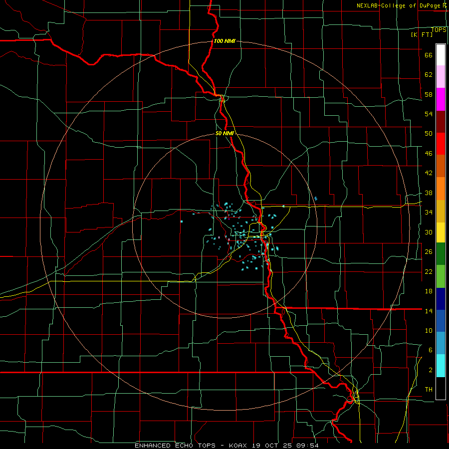Viewport: 449px width, 449px height.
Task: Click the "62" scale value
Action: tap(429, 75)
